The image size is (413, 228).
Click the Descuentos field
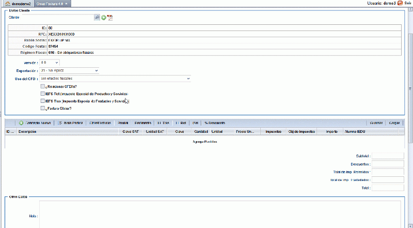pyautogui.click(x=388, y=164)
